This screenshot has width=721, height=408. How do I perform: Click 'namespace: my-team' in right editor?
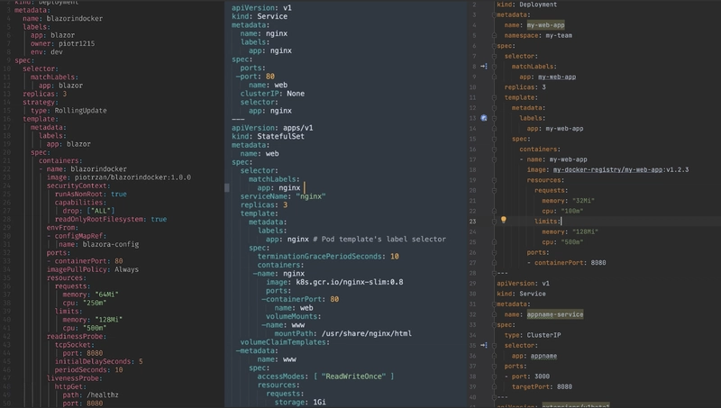point(538,35)
